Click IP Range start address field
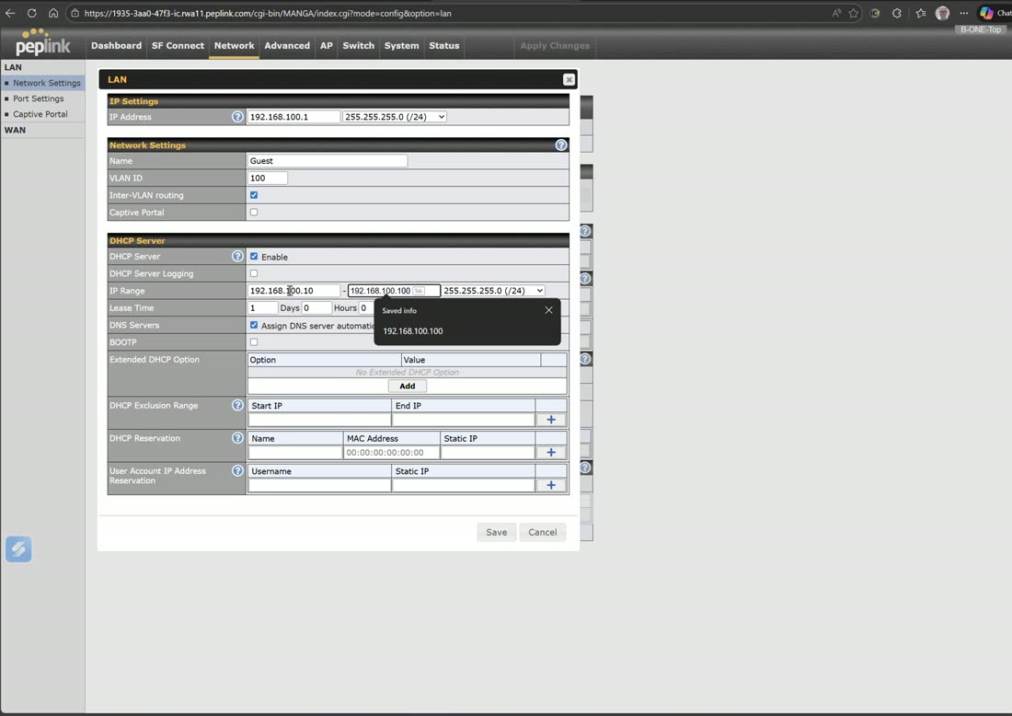Viewport: 1012px width, 716px height. coord(293,291)
